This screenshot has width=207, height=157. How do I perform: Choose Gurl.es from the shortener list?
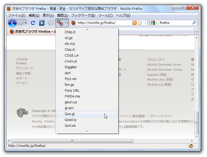87,126
